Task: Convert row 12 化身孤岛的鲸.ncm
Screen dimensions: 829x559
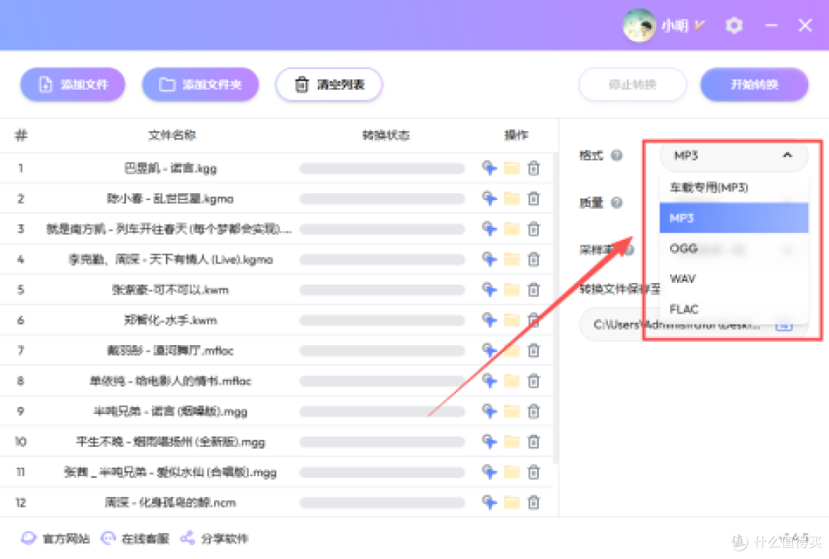Action: [489, 502]
